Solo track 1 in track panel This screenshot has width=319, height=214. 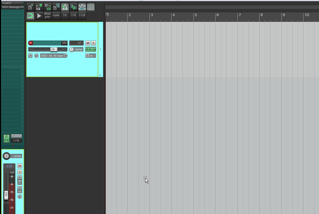[93, 43]
